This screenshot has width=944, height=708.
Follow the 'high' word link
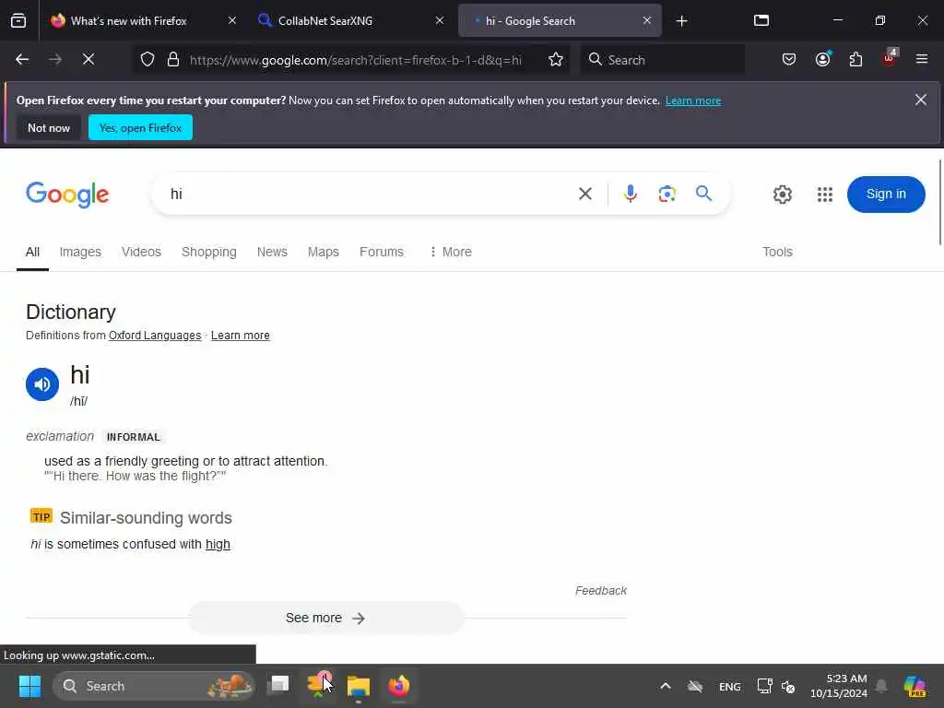[218, 544]
